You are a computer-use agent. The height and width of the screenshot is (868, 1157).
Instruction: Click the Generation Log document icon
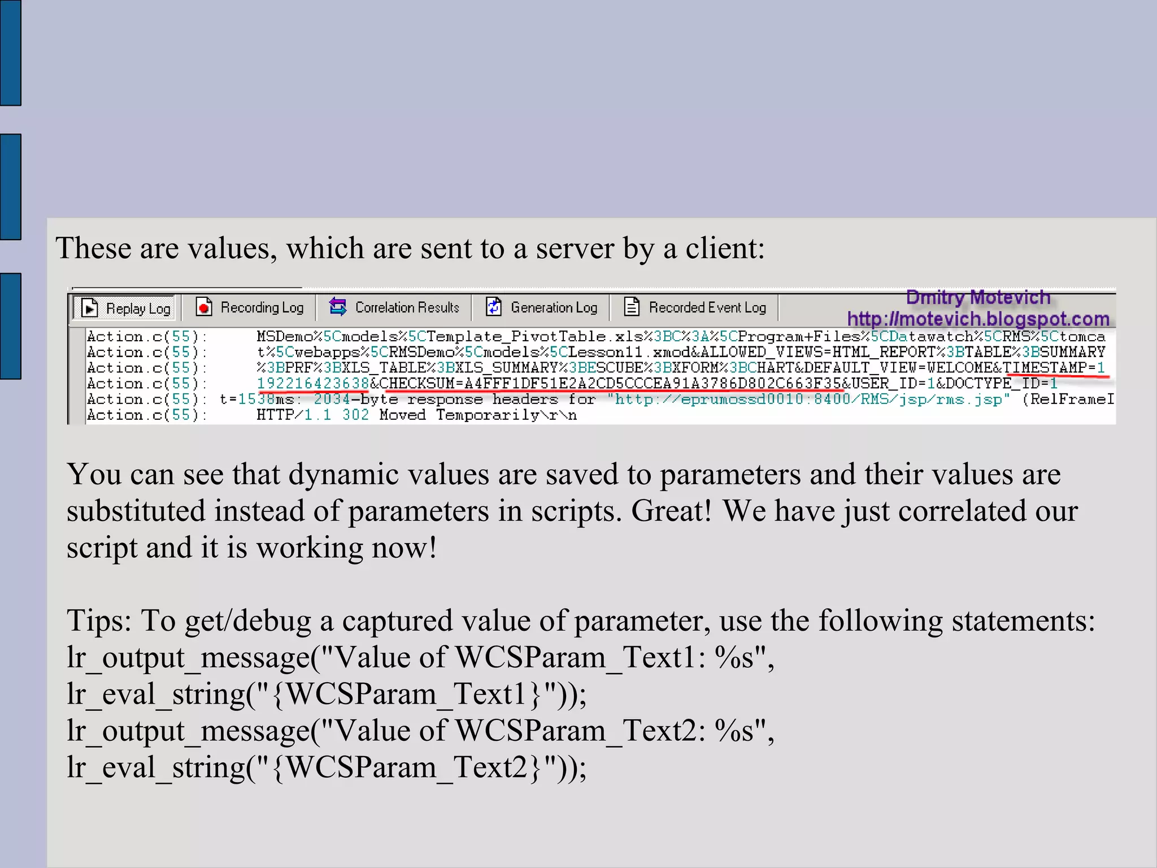494,307
